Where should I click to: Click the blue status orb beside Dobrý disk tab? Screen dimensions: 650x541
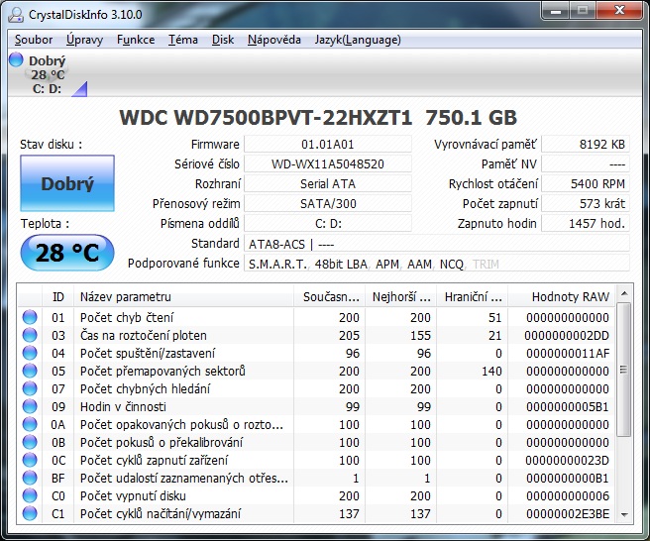tap(17, 60)
